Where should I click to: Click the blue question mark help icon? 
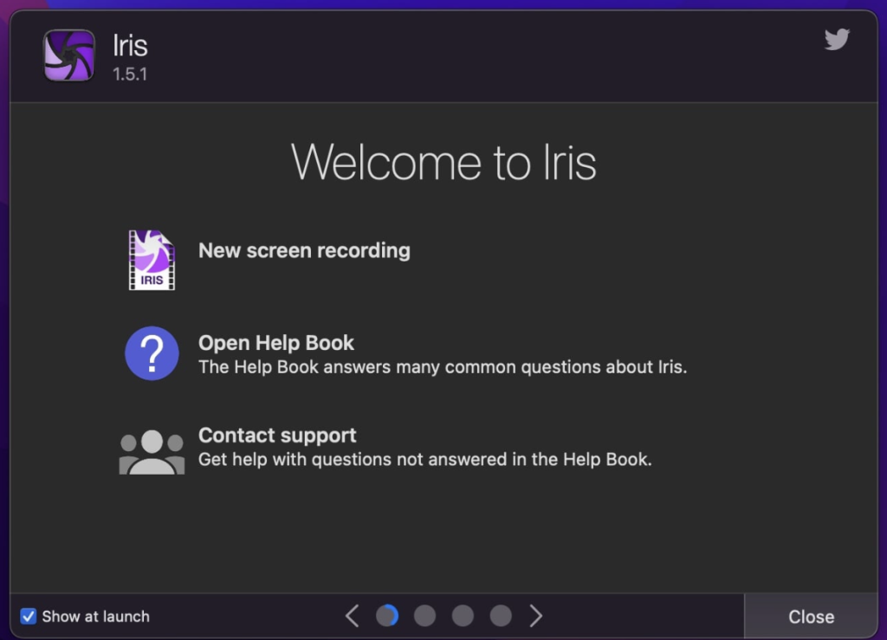[152, 353]
